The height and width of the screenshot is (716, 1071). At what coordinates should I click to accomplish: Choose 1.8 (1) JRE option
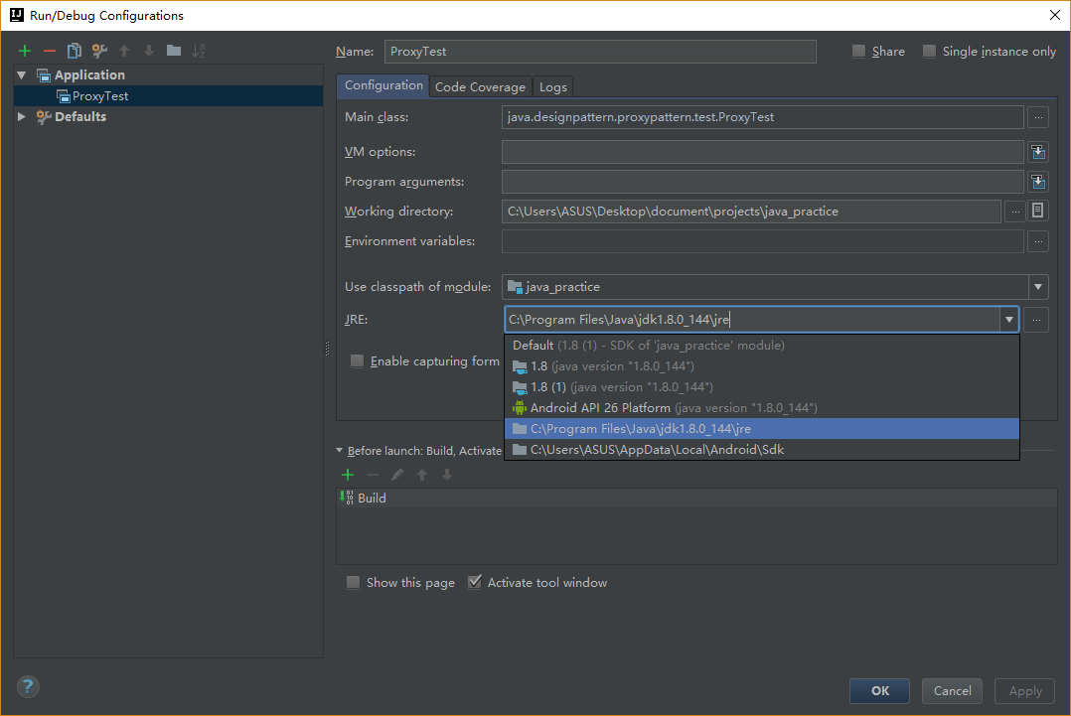click(x=762, y=387)
